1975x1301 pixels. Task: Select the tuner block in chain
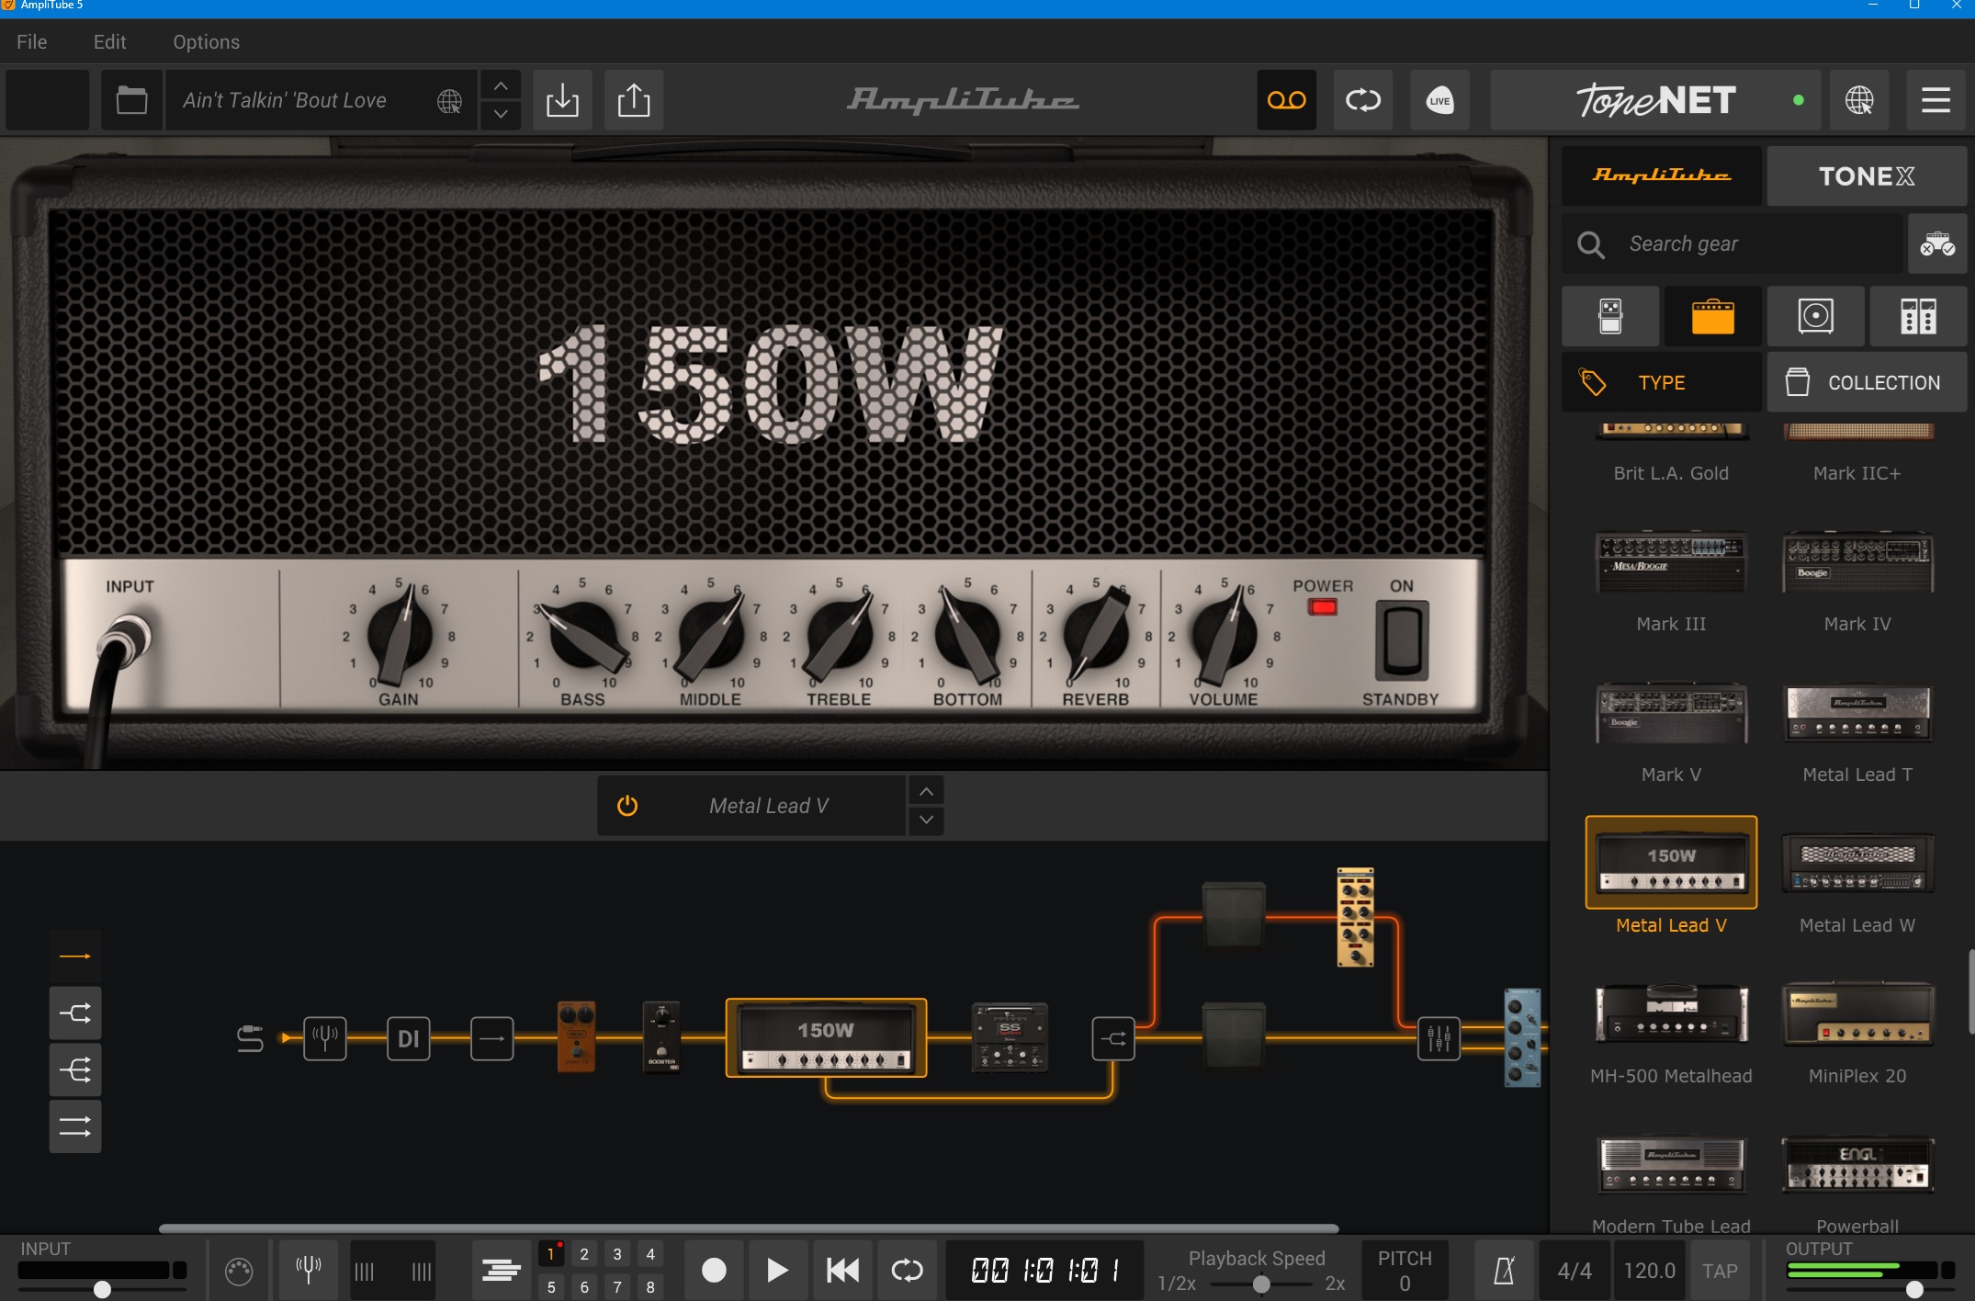325,1038
